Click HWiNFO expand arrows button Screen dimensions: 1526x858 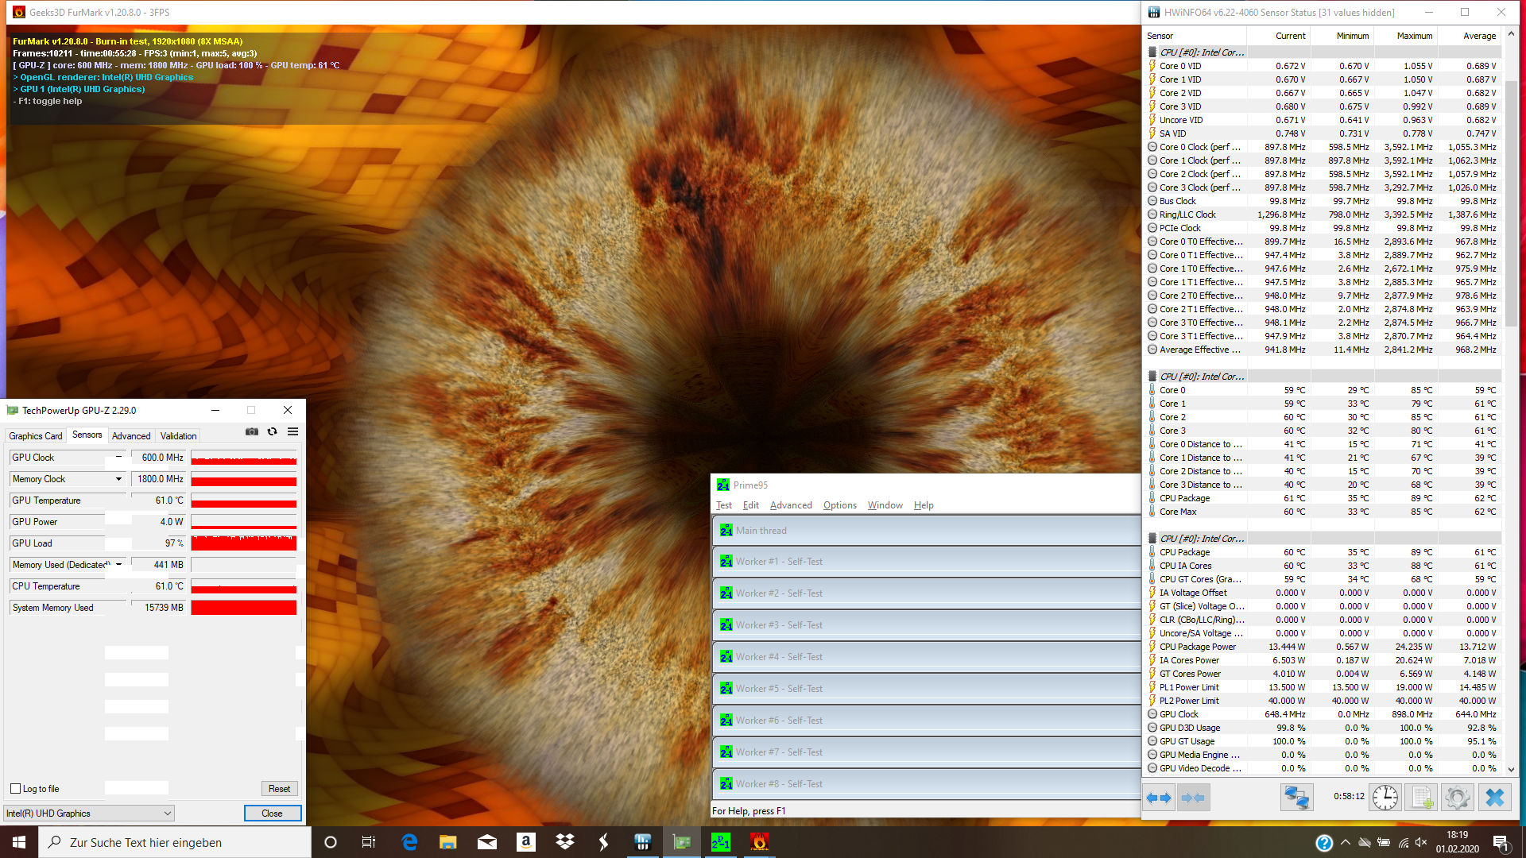click(x=1160, y=797)
